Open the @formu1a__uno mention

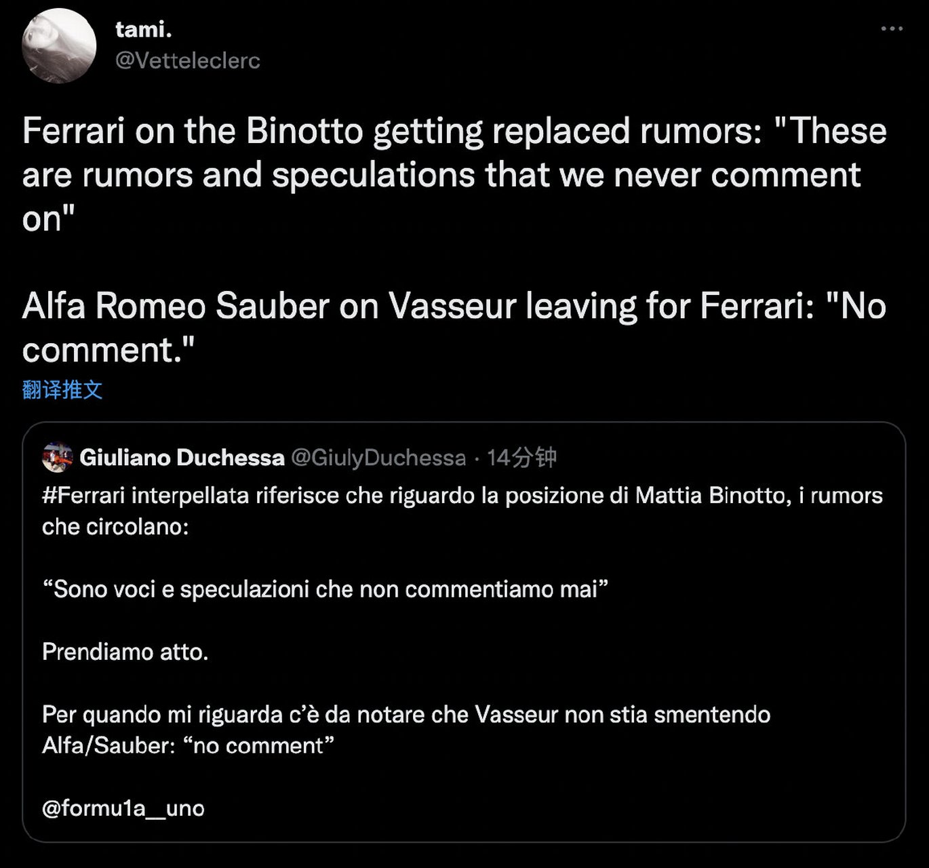click(123, 808)
